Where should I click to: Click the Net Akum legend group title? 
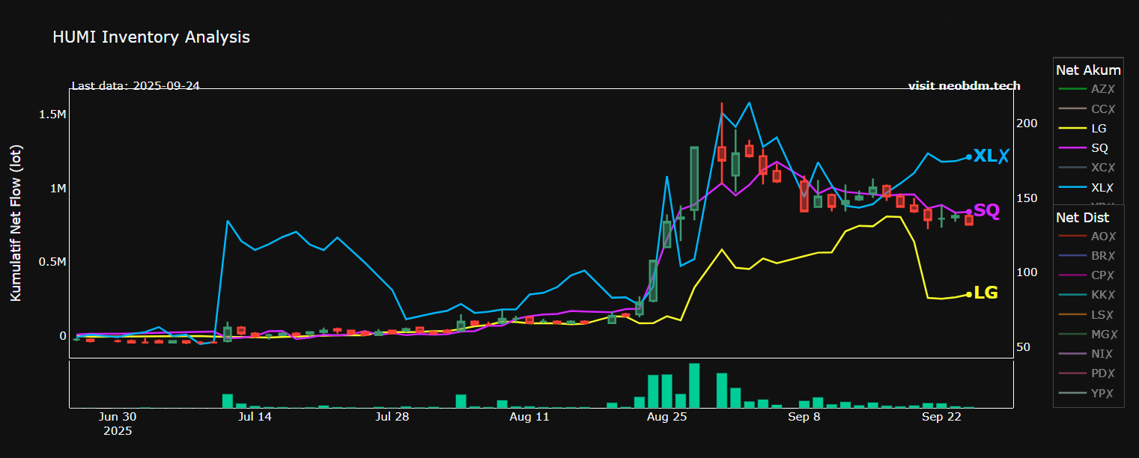point(1088,70)
